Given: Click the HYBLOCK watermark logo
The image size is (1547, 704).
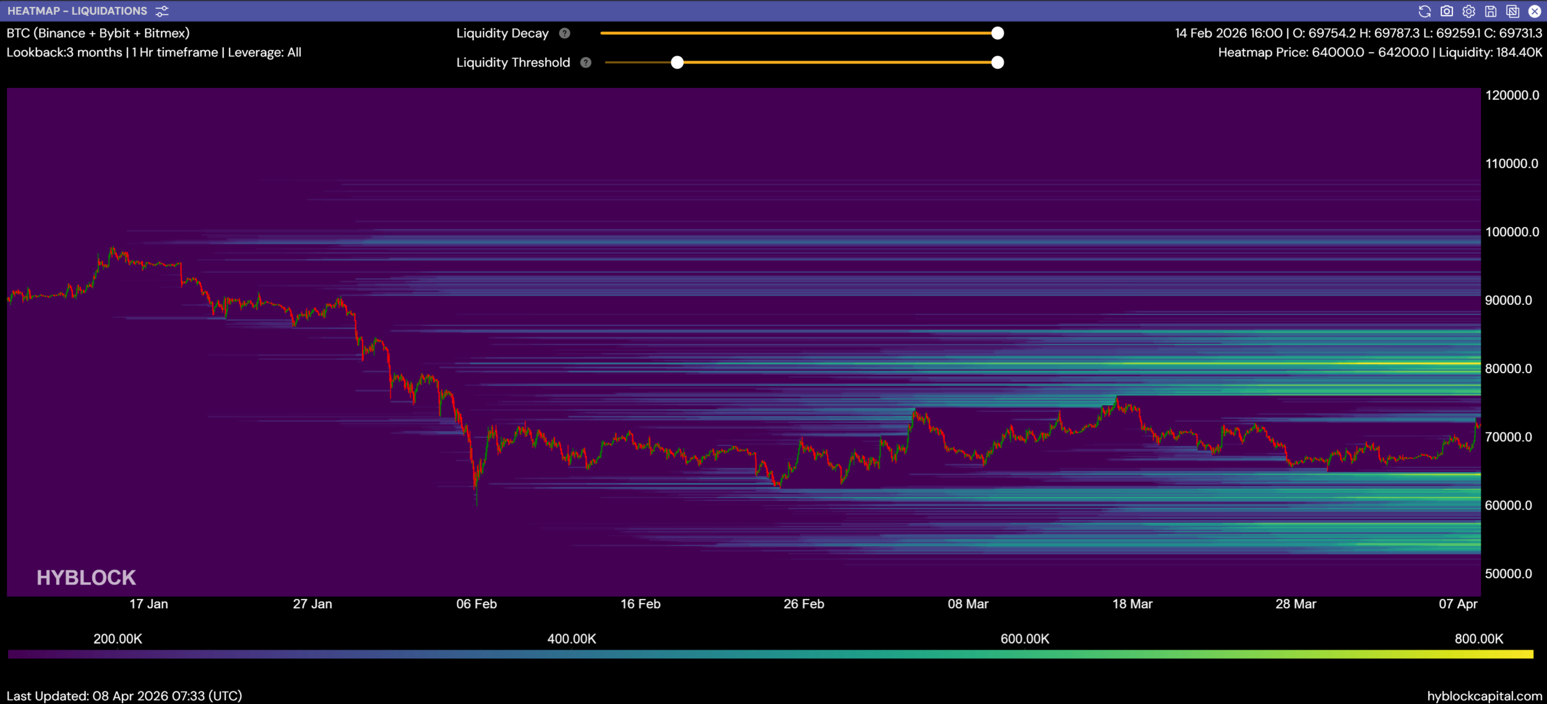Looking at the screenshot, I should [x=86, y=577].
